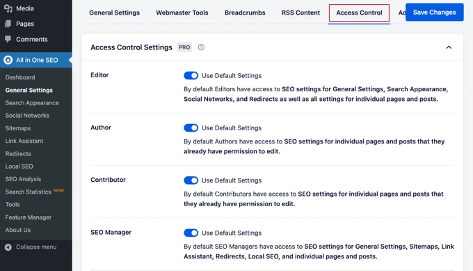Open All in One SEO menu

[x=37, y=60]
